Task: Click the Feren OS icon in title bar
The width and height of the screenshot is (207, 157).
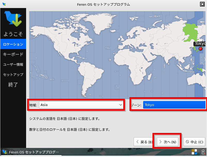Action: tap(4, 4)
